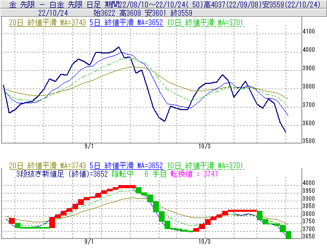Screen dimensions: 327x249
Task: Select '5日 終値平滑 MA=3652' legend in lower chart
Action: pos(126,166)
